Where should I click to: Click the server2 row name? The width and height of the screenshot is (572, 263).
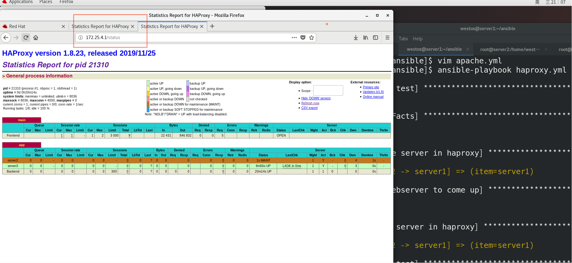13,160
